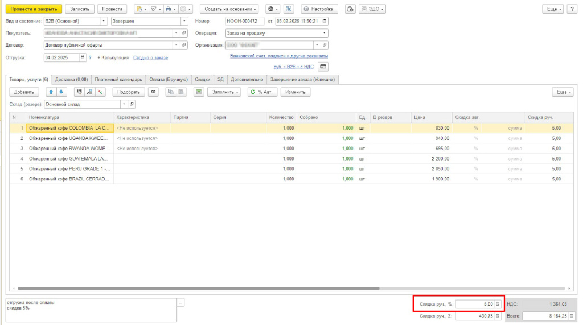The image size is (583, 325).
Task: Open Банковский счет, подписи и другие реквизиты link
Action: [279, 56]
